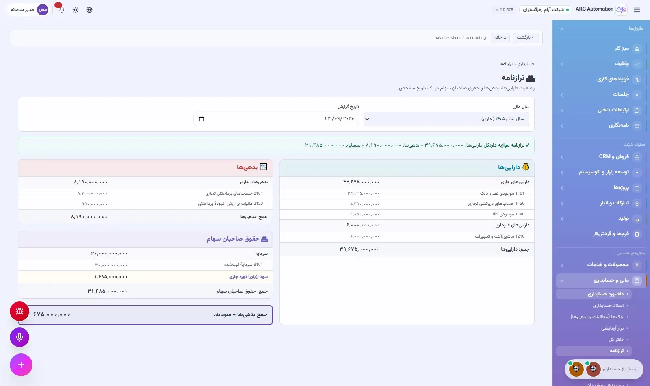Open the notifications bell
This screenshot has height=386, width=650.
click(61, 9)
